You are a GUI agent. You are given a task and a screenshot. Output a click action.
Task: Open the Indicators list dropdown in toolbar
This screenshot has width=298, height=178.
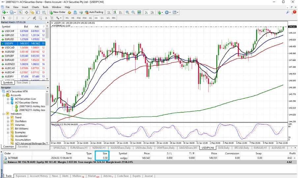coord(160,12)
